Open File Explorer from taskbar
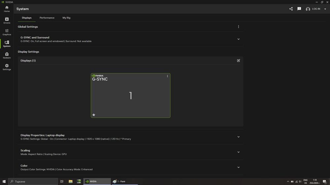330x185 pixels. pyautogui.click(x=71, y=181)
